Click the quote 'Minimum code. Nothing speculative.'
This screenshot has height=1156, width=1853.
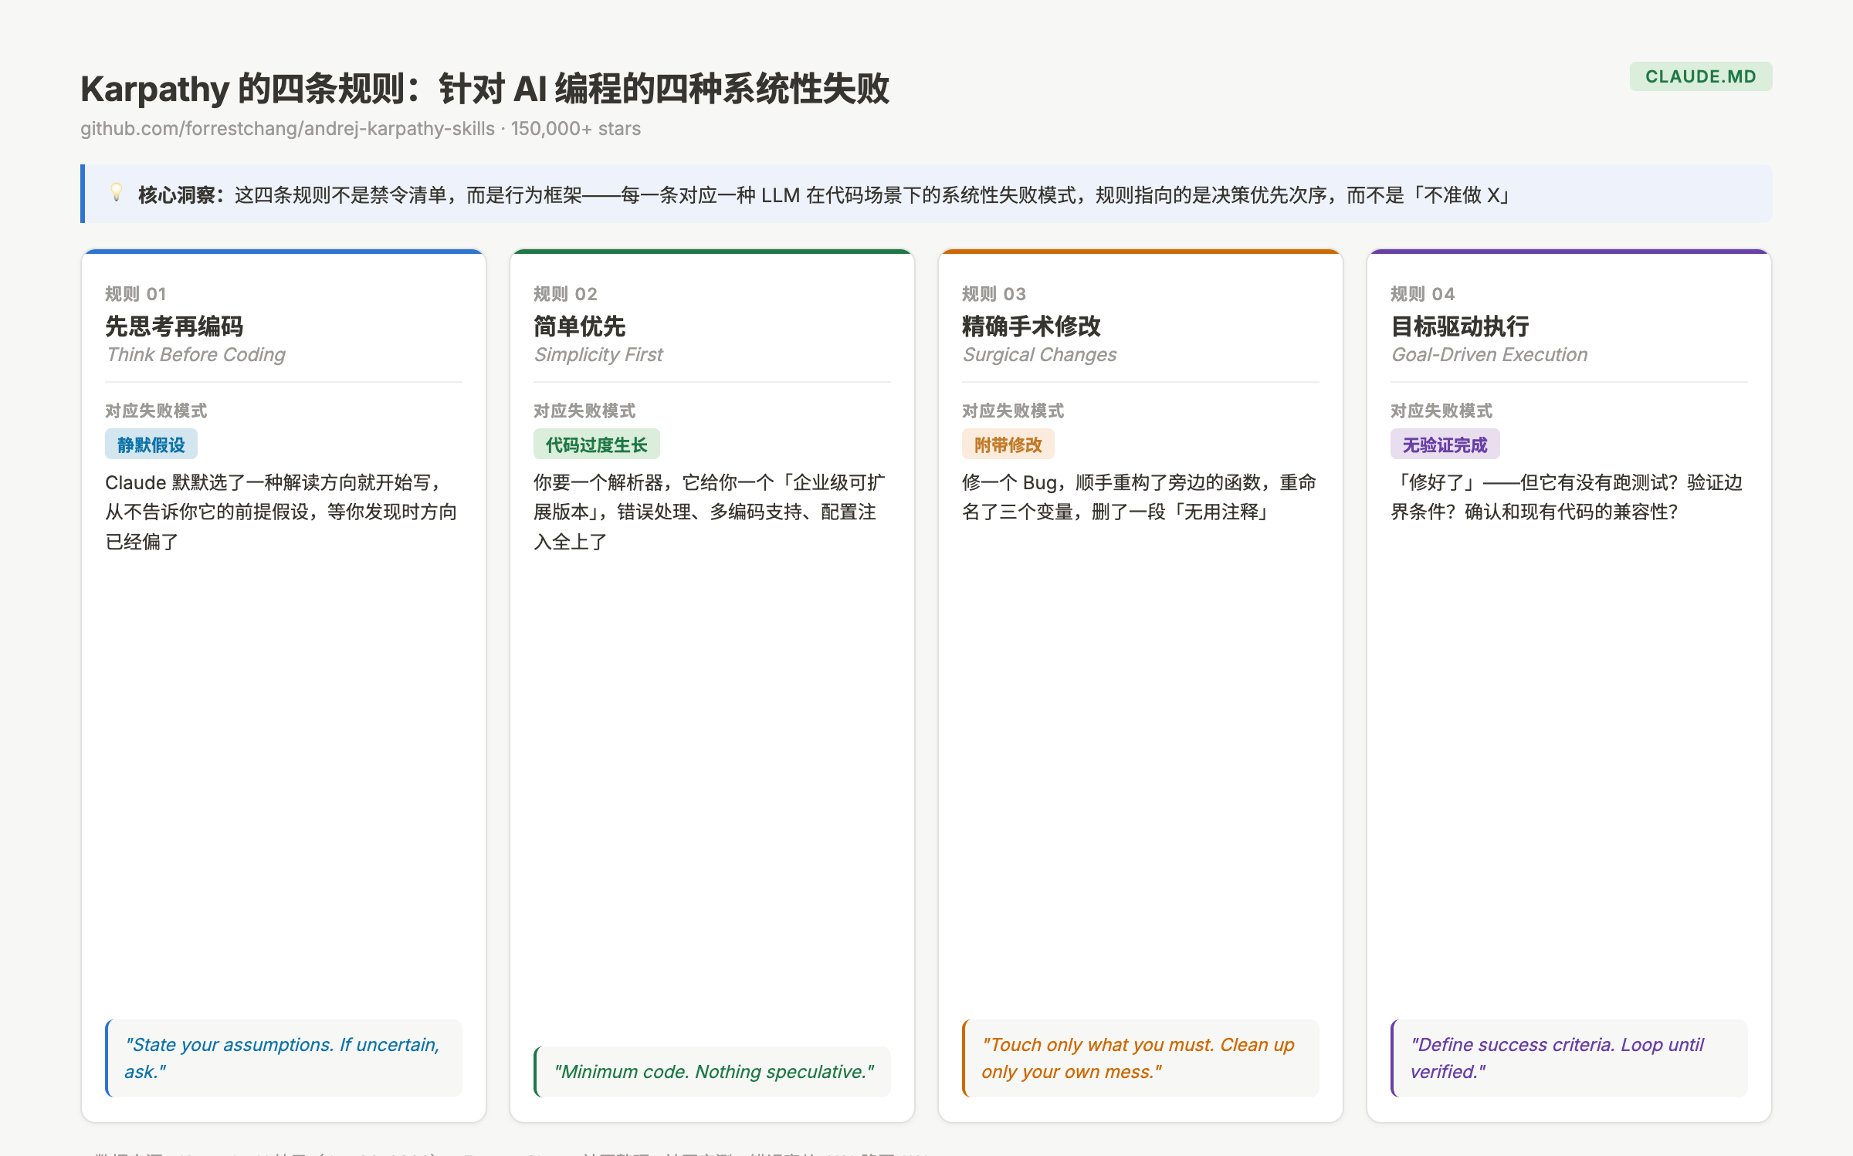pyautogui.click(x=713, y=1071)
